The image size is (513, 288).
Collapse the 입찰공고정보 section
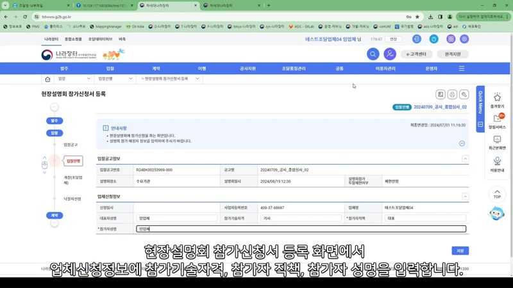465,159
